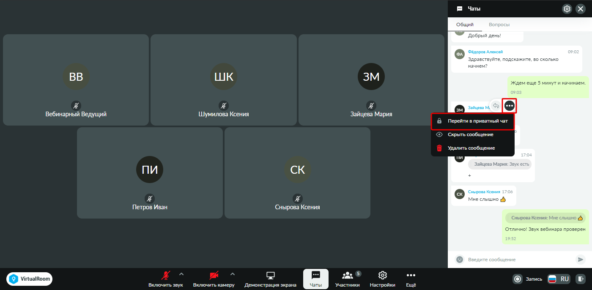Click quoted reply Зайцева Мария: Звук есть

500,164
